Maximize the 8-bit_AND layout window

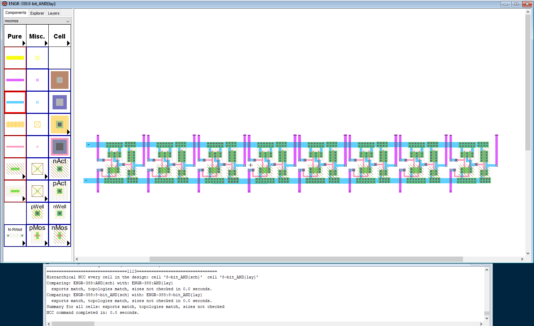(x=516, y=4)
